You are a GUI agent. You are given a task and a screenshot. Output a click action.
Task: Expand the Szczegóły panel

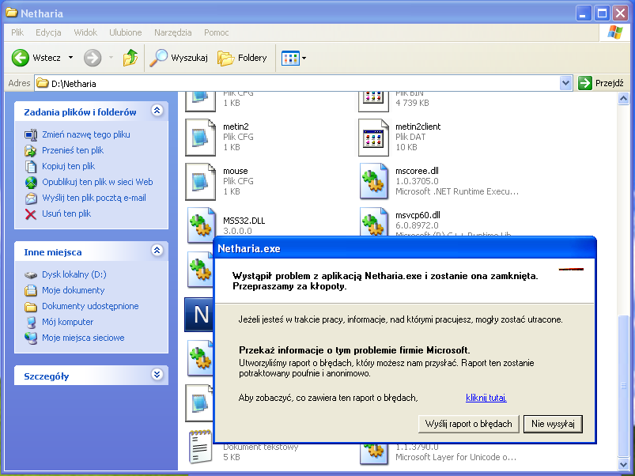point(157,374)
